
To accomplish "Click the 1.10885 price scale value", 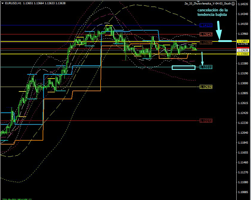I will coord(243,192).
